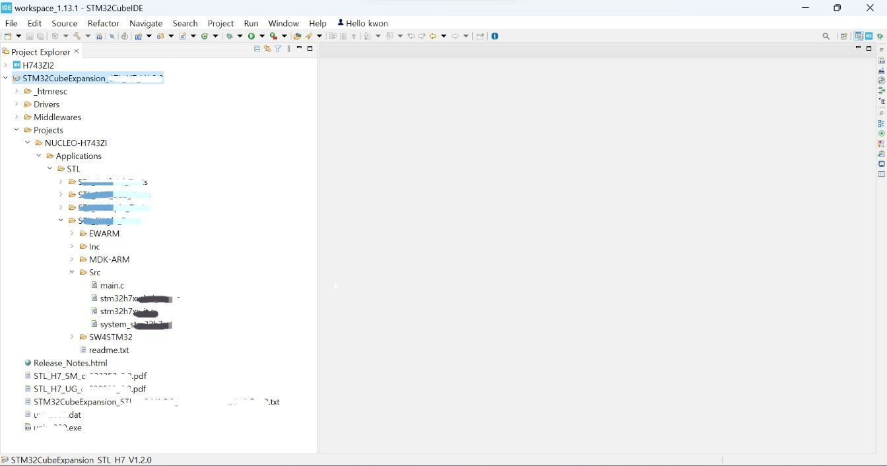This screenshot has height=466, width=887.
Task: Open the Refactor menu
Action: (x=103, y=23)
